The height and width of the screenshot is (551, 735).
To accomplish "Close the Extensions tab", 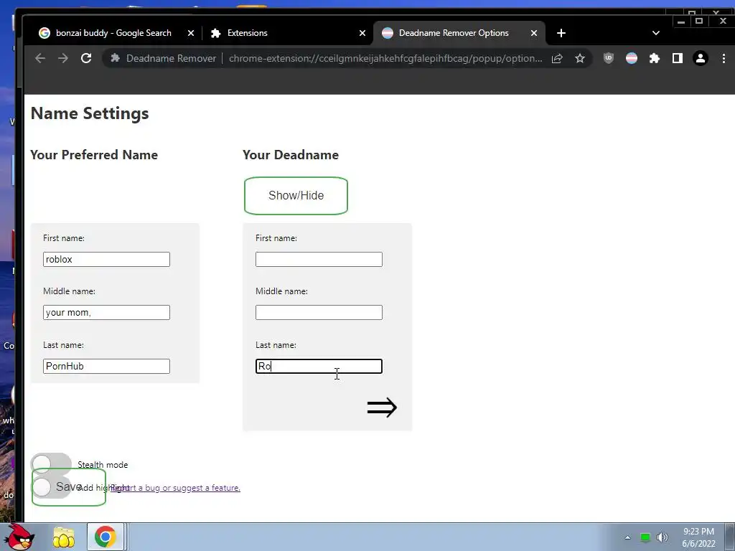I will click(362, 33).
